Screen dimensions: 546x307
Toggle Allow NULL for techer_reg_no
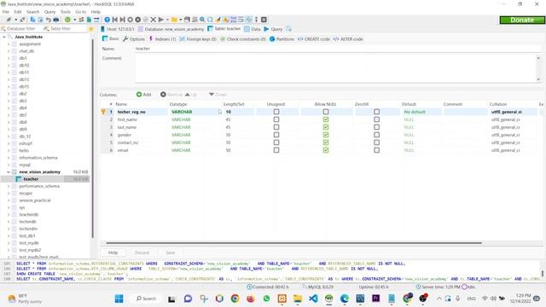326,112
